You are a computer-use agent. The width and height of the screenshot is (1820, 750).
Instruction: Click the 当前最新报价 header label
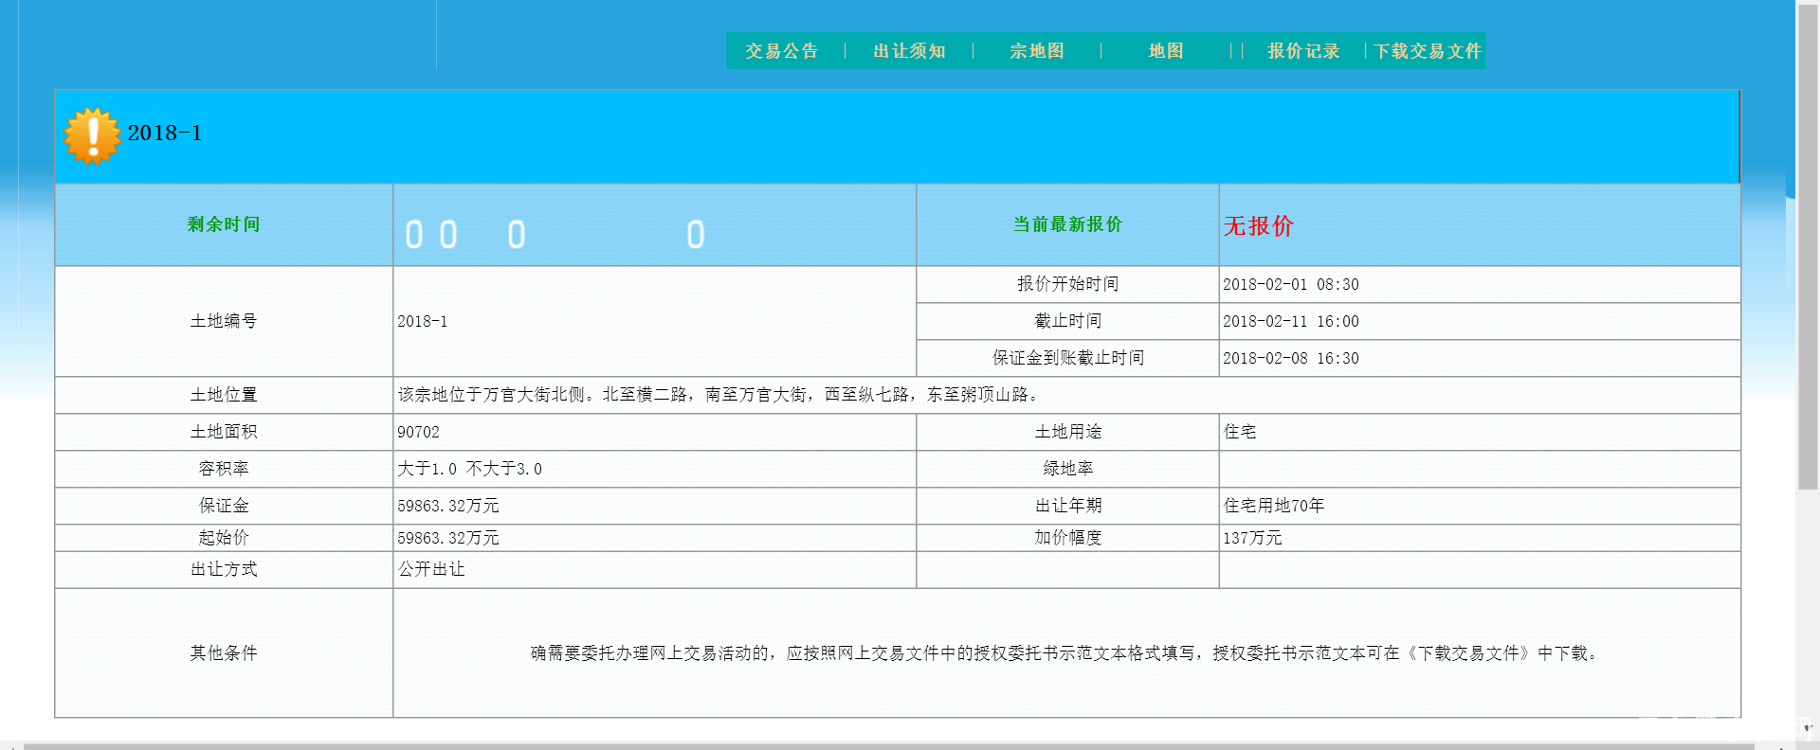click(x=1067, y=224)
